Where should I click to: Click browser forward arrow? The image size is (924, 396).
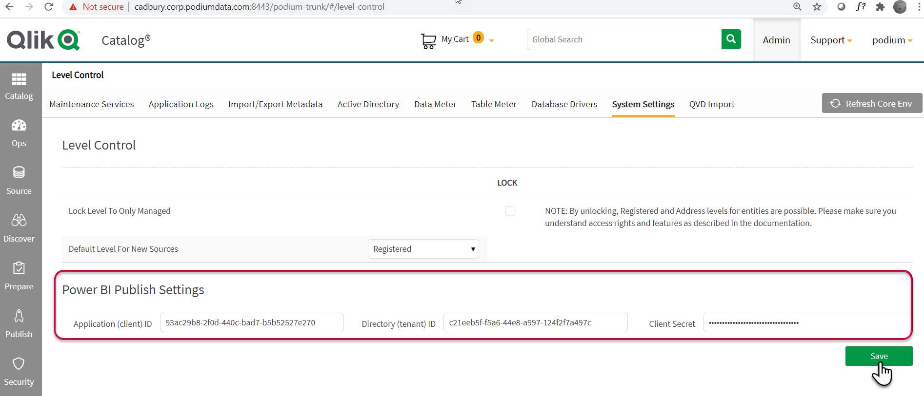29,7
